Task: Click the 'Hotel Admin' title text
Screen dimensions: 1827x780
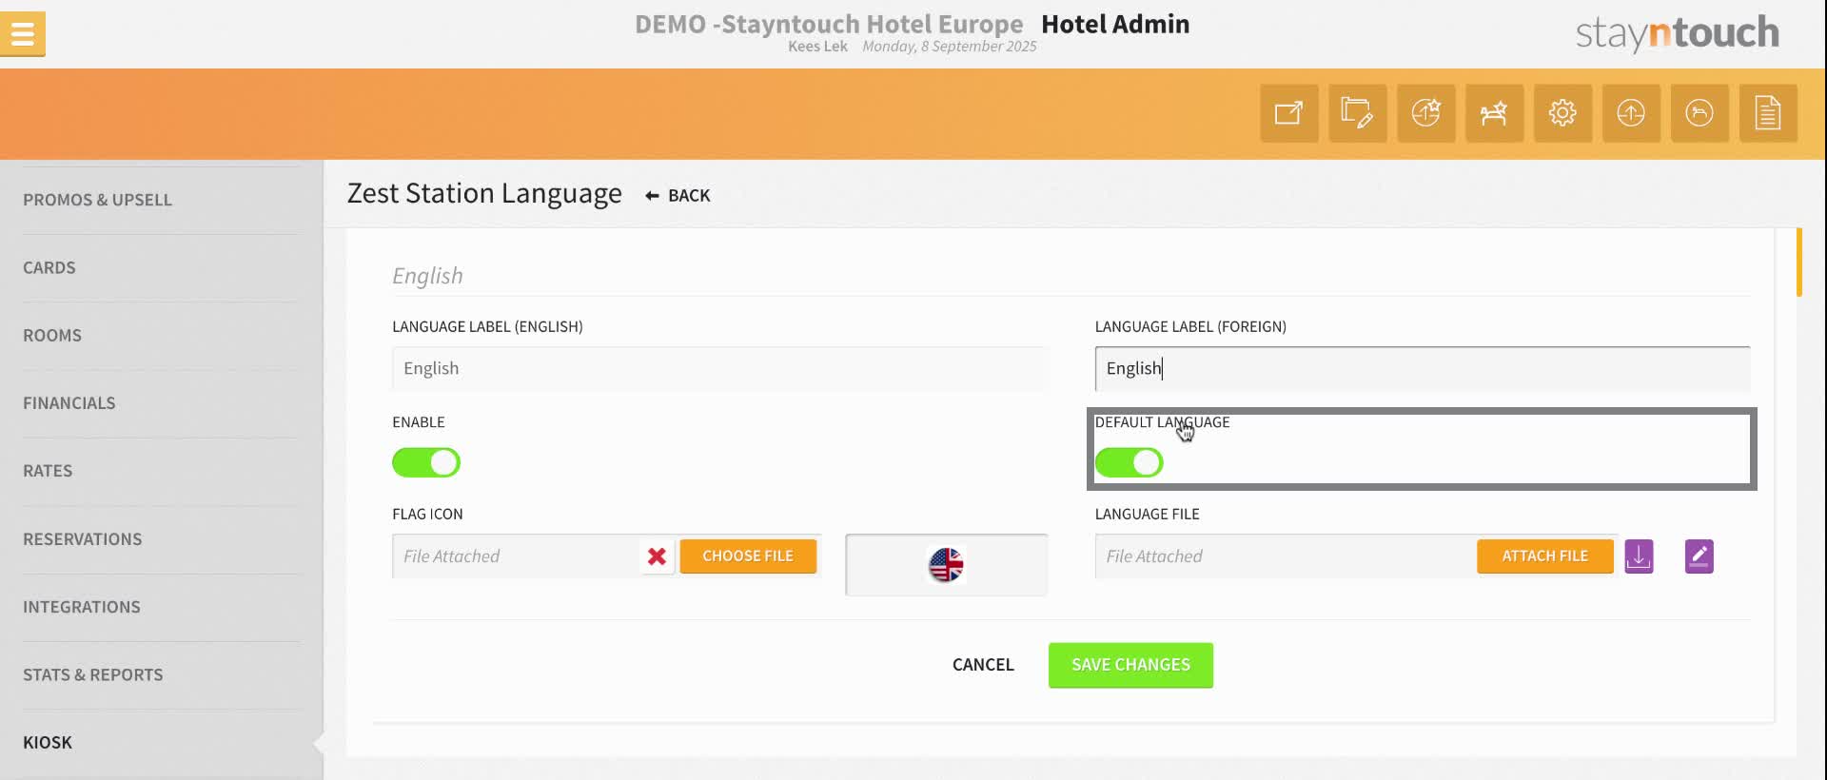Action: [x=1115, y=24]
